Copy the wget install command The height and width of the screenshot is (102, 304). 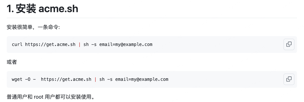[x=289, y=79]
